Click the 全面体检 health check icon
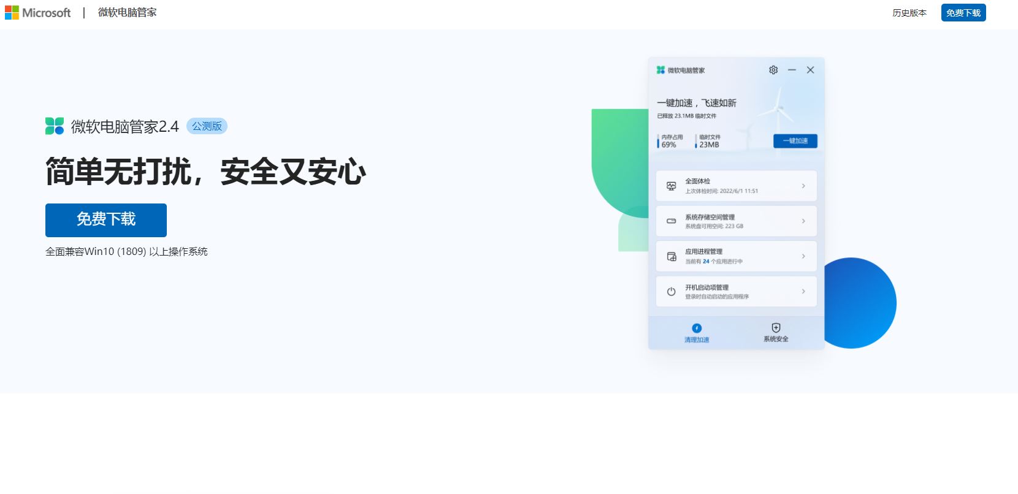This screenshot has height=494, width=1018. 672,186
